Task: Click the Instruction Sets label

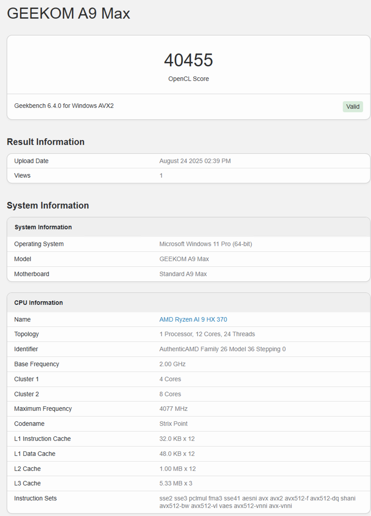Action: click(x=35, y=498)
